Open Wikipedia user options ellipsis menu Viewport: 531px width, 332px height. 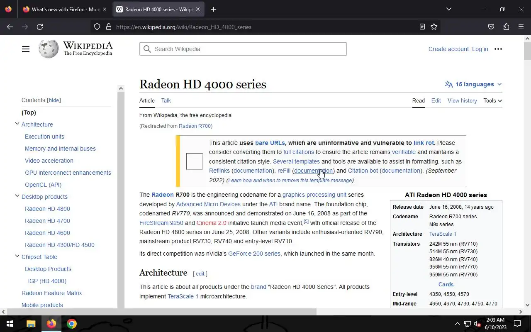(498, 49)
